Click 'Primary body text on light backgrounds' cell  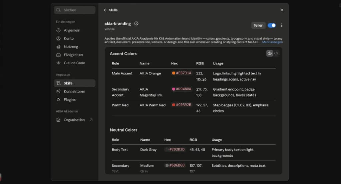232,152
